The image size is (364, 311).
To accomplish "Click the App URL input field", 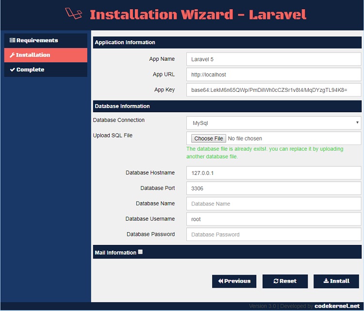I will 273,75.
